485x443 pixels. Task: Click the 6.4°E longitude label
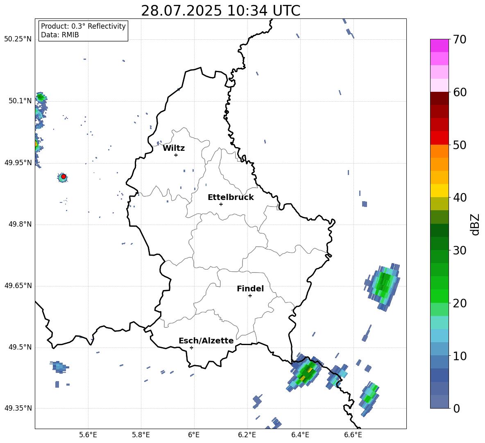[x=300, y=435]
